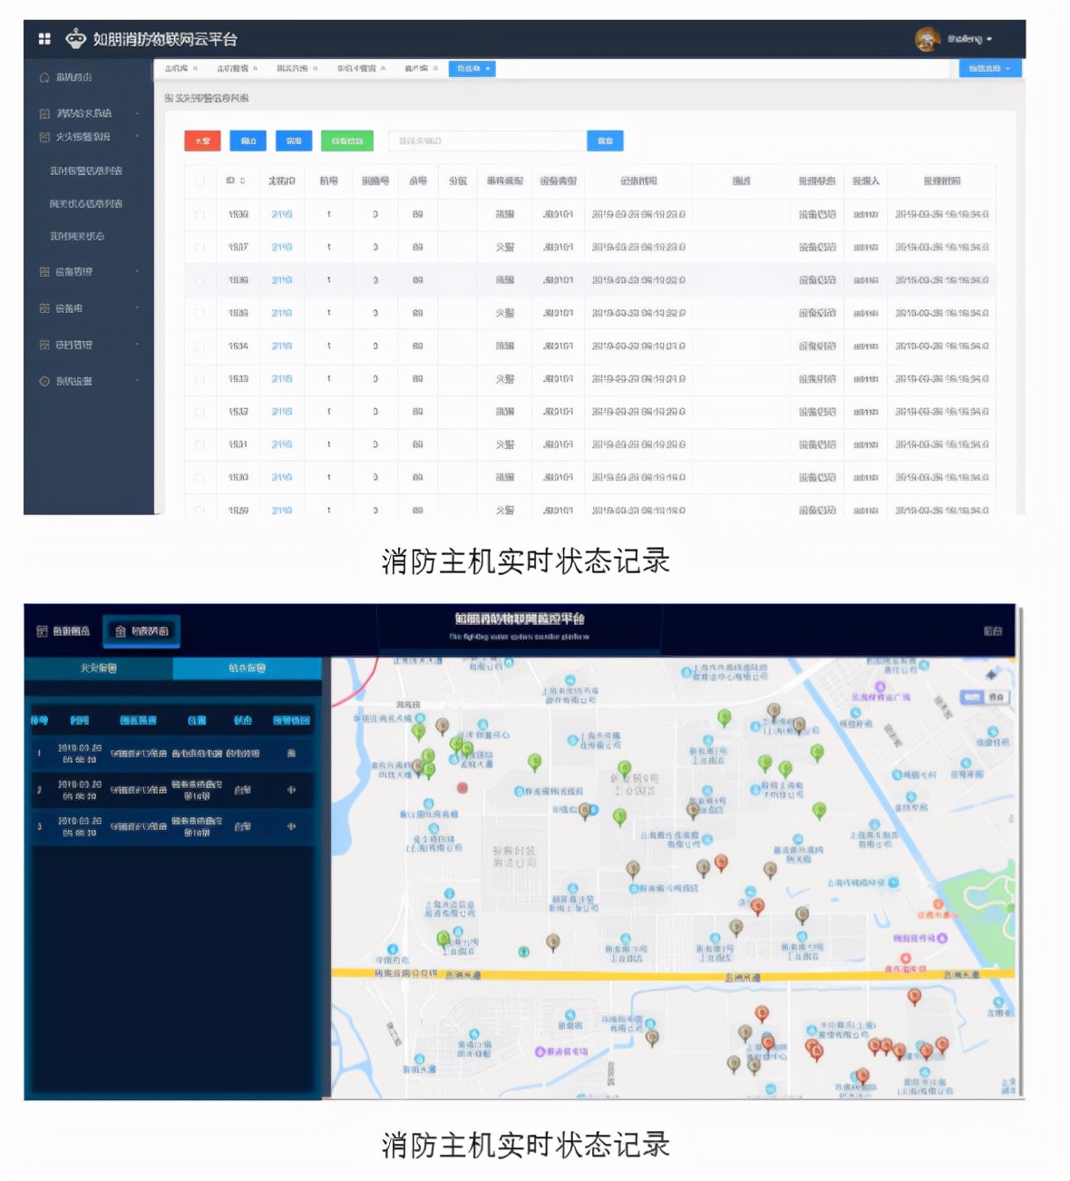The height and width of the screenshot is (1181, 1070).
Task: Click the search input field above the table
Action: pos(487,141)
